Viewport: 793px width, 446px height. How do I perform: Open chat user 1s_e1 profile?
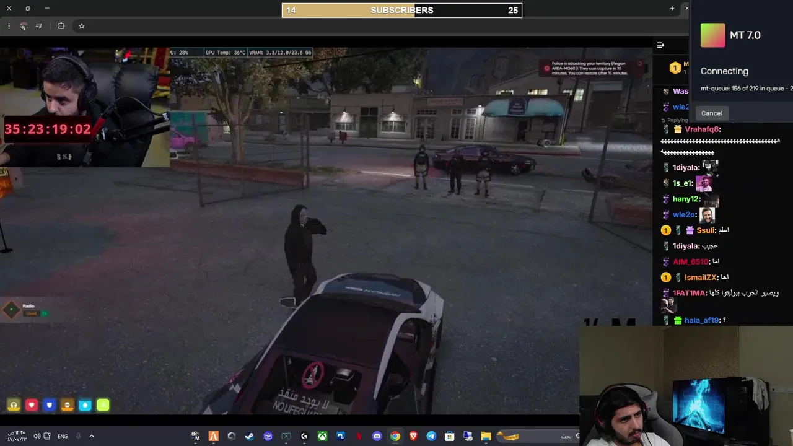tap(683, 183)
